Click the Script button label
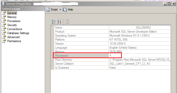The height and width of the screenshot is (93, 177). [54, 10]
